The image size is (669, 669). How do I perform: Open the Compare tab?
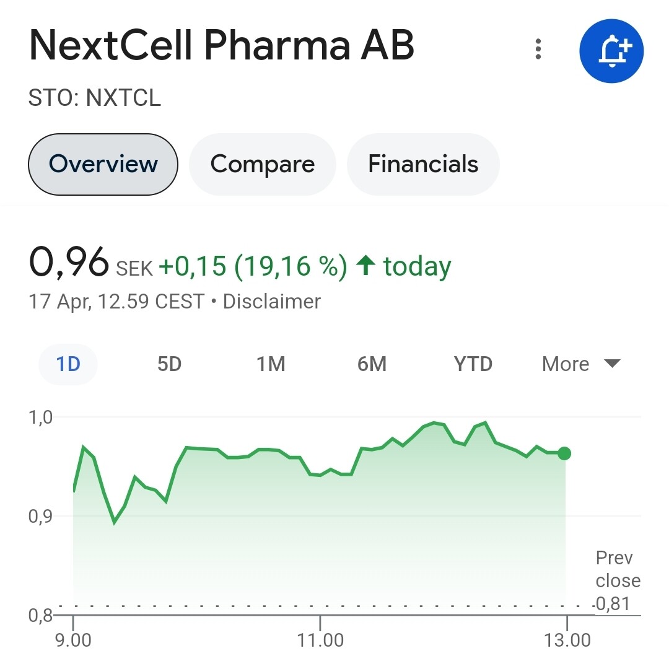click(x=263, y=164)
